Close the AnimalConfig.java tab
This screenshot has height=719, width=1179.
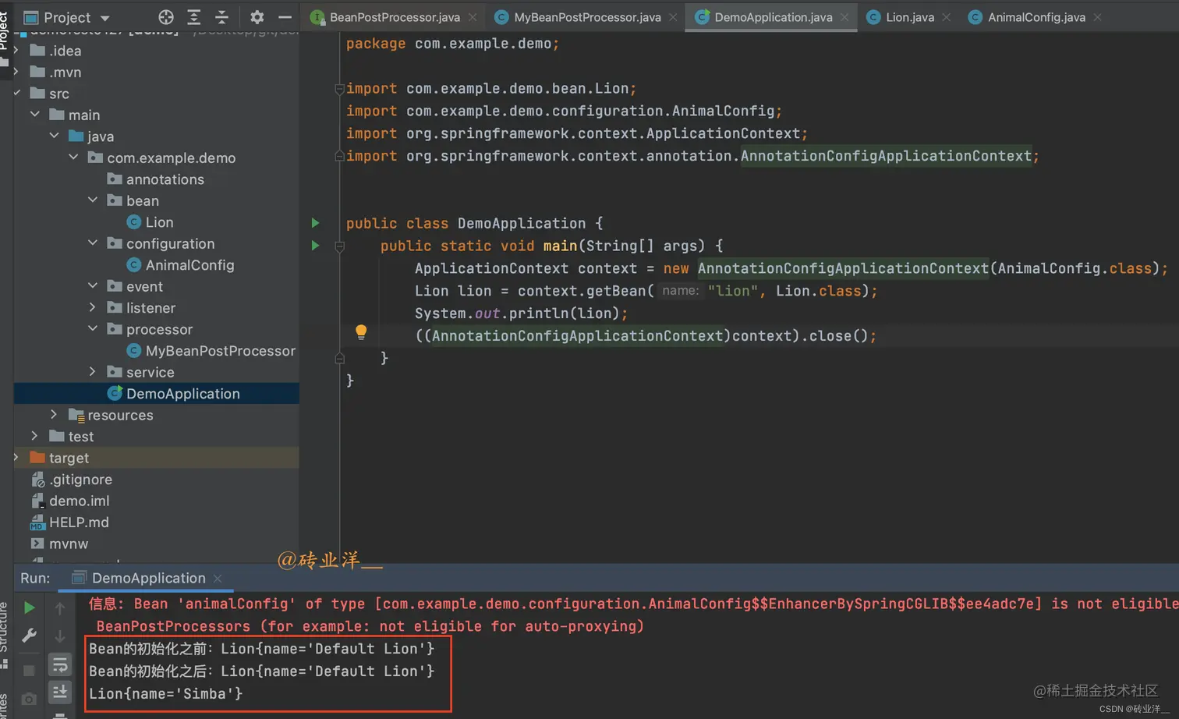(x=1097, y=17)
